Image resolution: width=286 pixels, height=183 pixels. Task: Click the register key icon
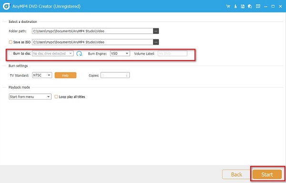[x=235, y=6]
